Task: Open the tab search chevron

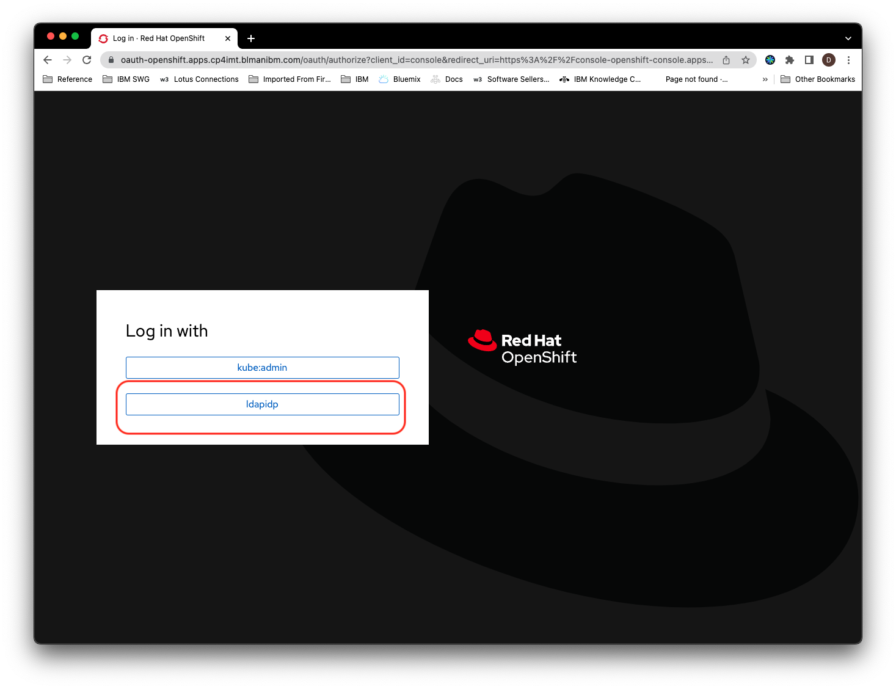Action: pos(848,38)
